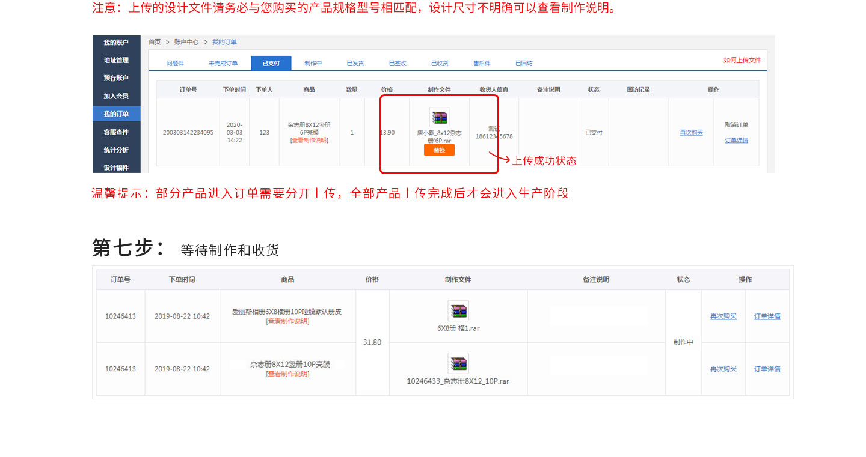The height and width of the screenshot is (457, 866).
Task: Go to 统计分析 in the sidebar
Action: pos(116,150)
